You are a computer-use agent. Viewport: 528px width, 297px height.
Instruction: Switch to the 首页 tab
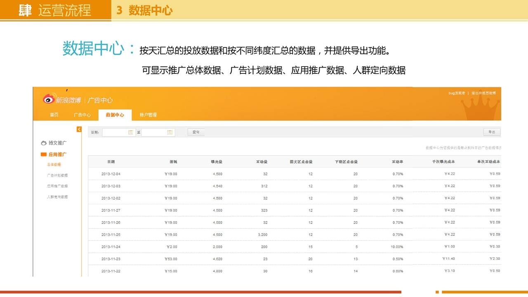tap(54, 115)
